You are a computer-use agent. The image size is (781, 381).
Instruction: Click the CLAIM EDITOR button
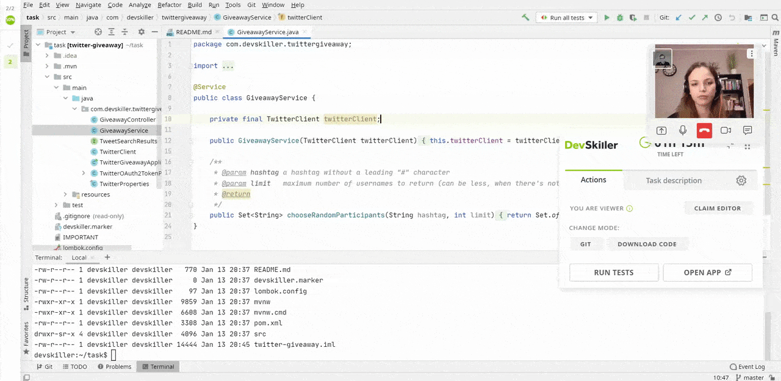pos(718,208)
